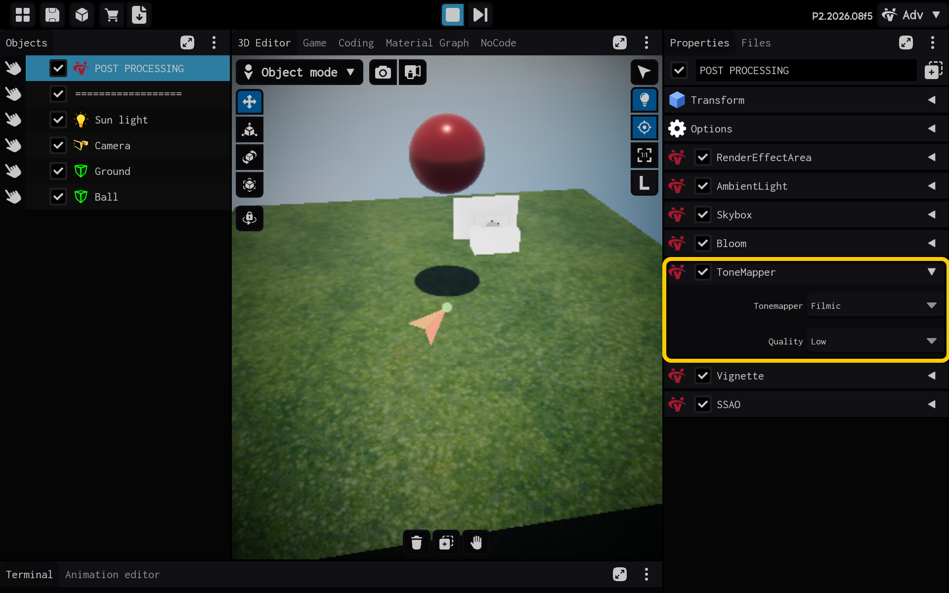Image resolution: width=949 pixels, height=593 pixels.
Task: Switch to the Game tab
Action: (x=314, y=43)
